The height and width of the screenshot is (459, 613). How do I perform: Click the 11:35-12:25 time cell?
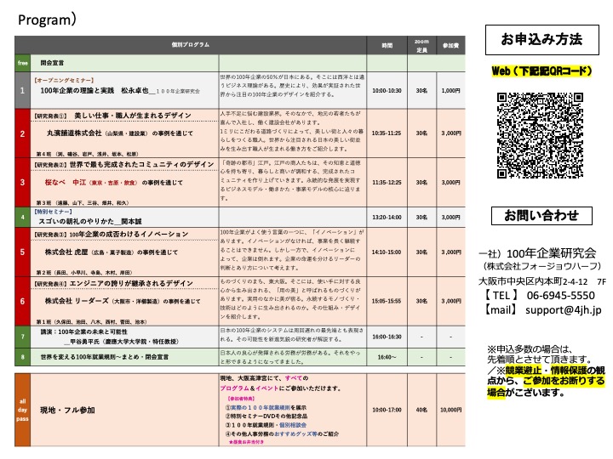coord(387,182)
